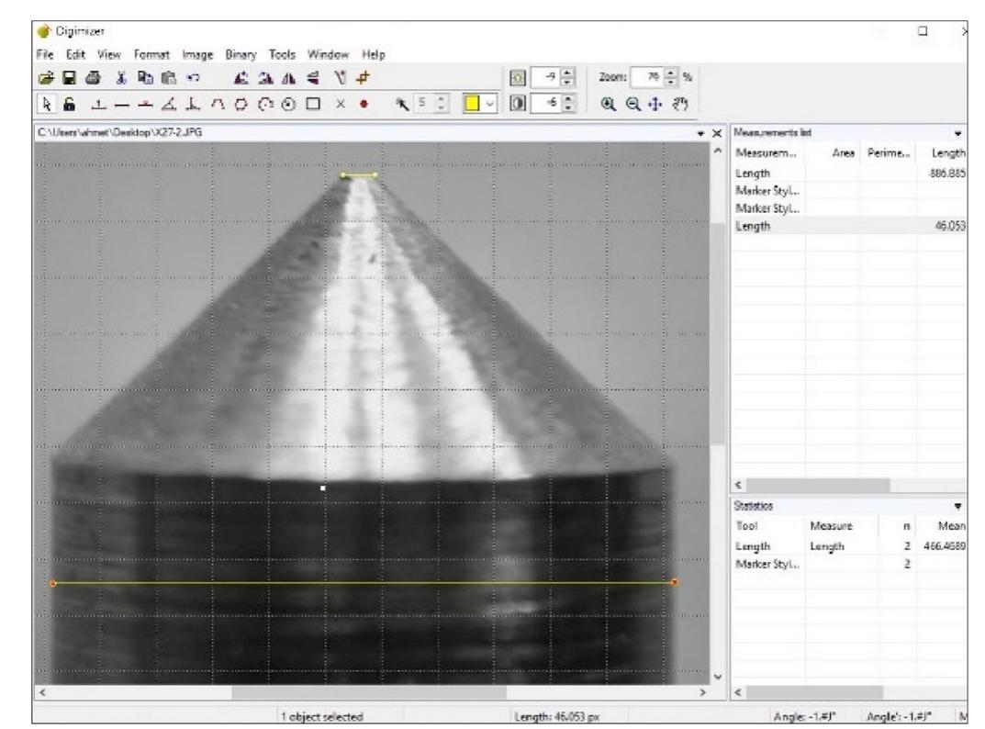Click the Undo arrow icon

pyautogui.click(x=193, y=78)
